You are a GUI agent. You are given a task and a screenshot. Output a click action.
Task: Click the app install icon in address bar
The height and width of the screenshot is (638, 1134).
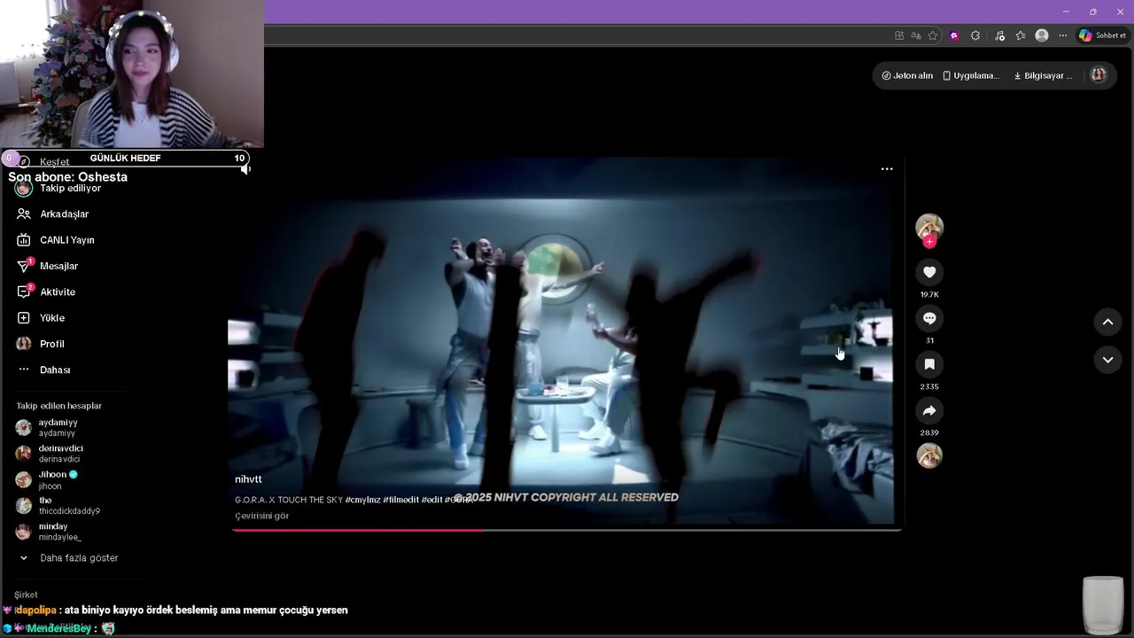click(x=899, y=35)
